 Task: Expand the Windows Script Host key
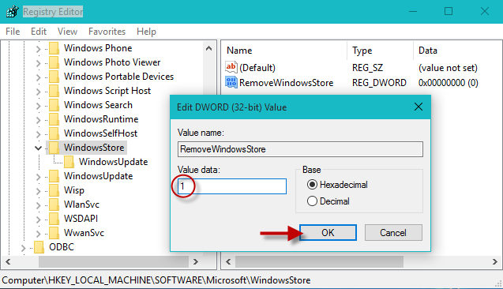pos(38,92)
